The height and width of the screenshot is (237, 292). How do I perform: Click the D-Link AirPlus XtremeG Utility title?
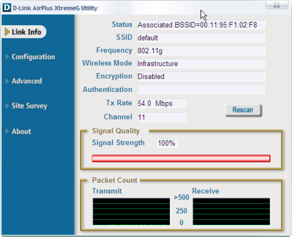point(55,8)
